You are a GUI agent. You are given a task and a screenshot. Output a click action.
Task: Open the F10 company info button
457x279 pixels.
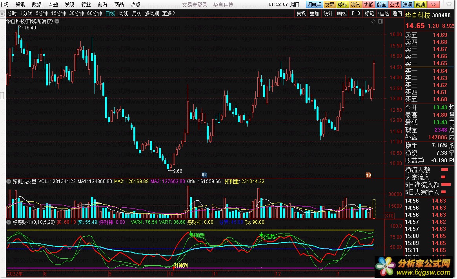click(355, 13)
